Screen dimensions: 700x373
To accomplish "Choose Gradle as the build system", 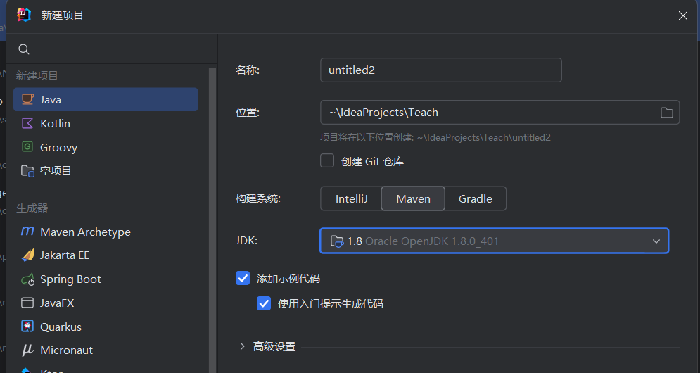I will (x=476, y=198).
